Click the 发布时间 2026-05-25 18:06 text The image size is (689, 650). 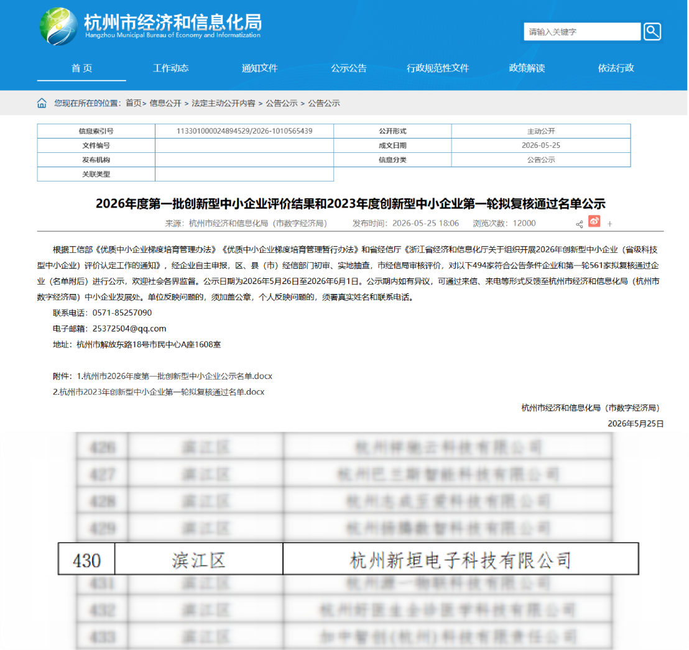[x=405, y=224]
